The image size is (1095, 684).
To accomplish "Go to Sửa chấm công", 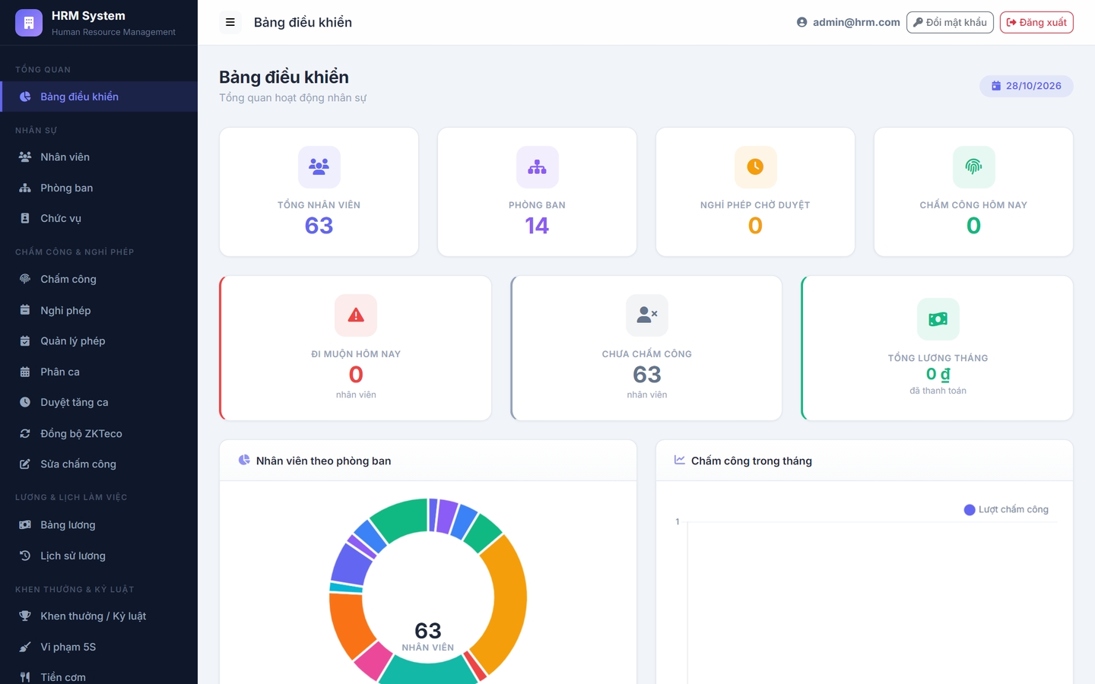I will (99, 464).
